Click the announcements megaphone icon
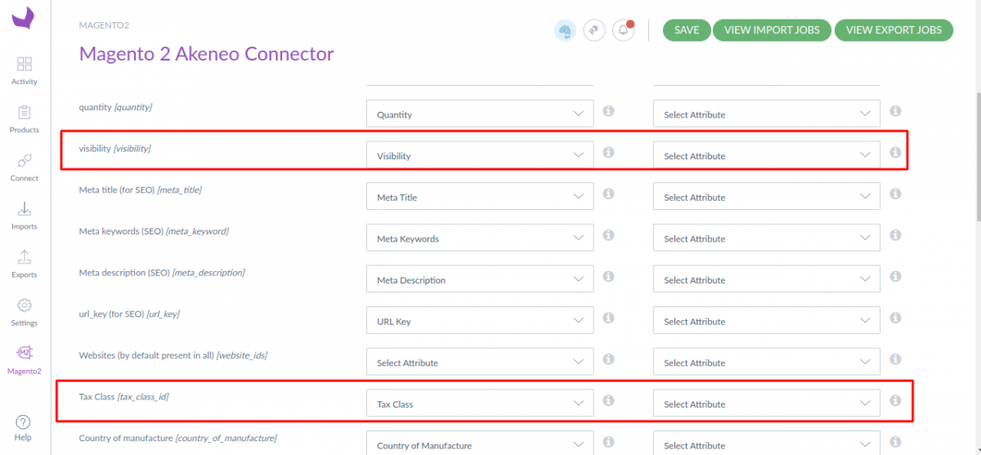 tap(594, 30)
